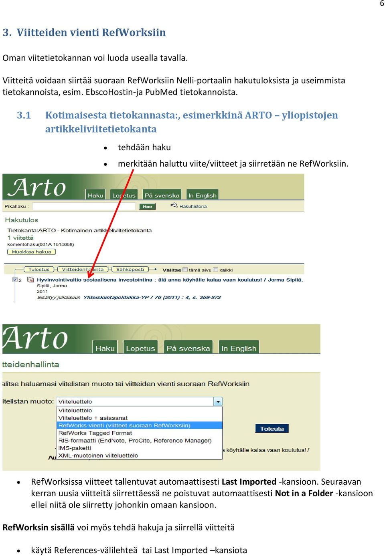Click the 'Not in a Folder' bold text
The width and height of the screenshot is (385, 556).
point(304,493)
